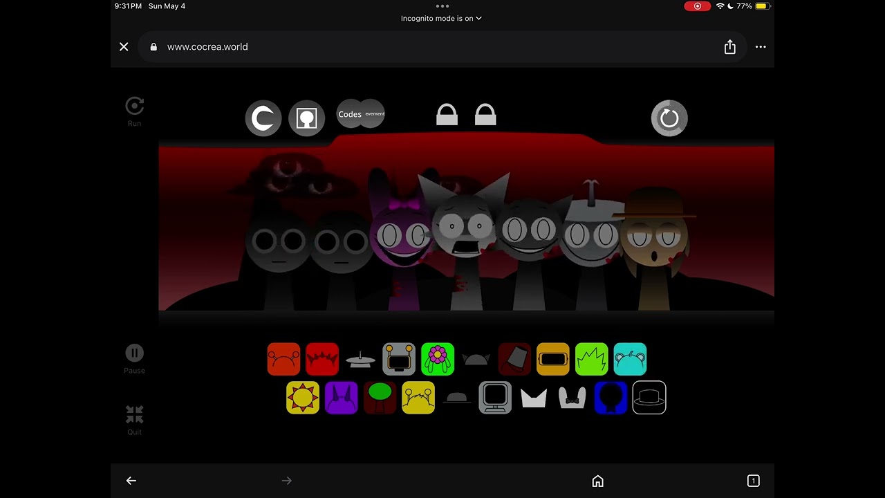Expand the Incognito mode is on dropdown
The width and height of the screenshot is (885, 498).
point(441,19)
